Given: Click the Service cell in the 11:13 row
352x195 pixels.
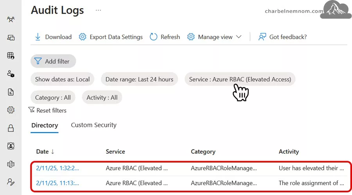Looking at the screenshot, I should tap(137, 183).
